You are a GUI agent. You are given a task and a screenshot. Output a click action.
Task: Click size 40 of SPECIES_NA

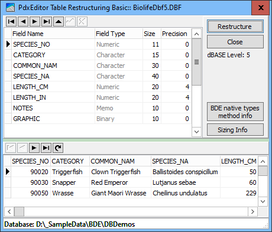(152, 76)
